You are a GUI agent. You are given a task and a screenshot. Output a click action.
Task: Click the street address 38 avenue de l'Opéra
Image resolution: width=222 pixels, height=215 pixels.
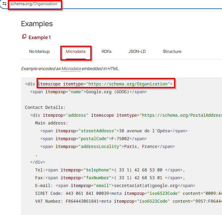144,131
